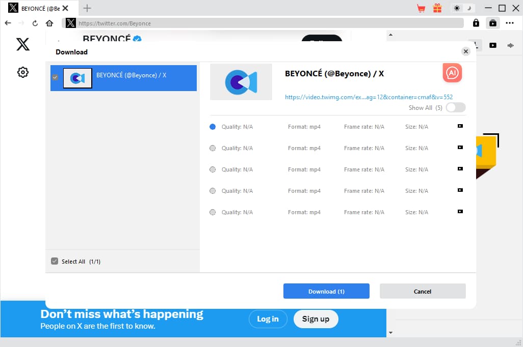
Task: Click Log in on the banner
Action: (268, 319)
